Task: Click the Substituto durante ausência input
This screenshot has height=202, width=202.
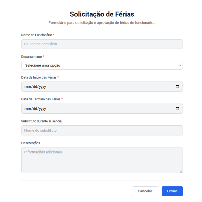Action: [x=102, y=131]
